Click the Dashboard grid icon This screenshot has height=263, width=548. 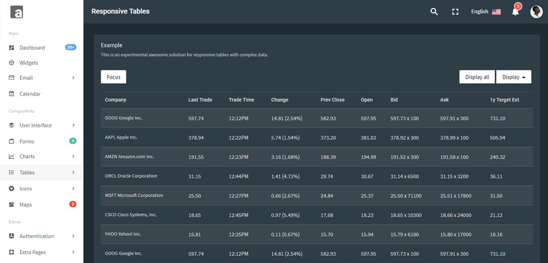pos(12,48)
